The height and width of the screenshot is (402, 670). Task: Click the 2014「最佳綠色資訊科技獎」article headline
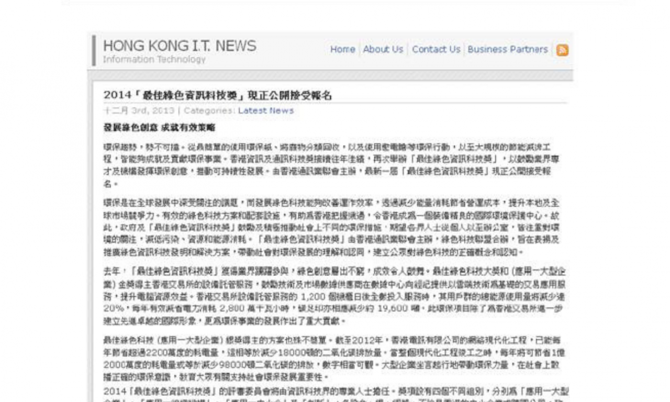(x=217, y=95)
